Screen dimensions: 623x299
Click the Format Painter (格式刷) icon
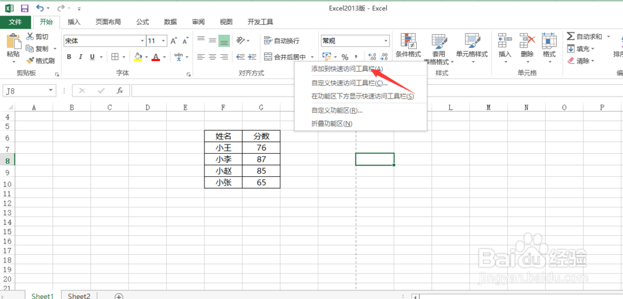[x=30, y=61]
